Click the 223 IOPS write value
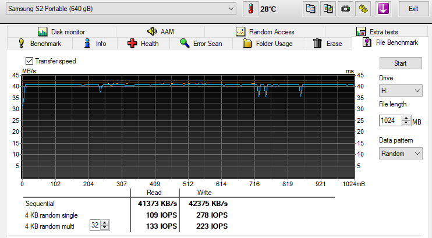The image size is (432, 238). point(212,226)
